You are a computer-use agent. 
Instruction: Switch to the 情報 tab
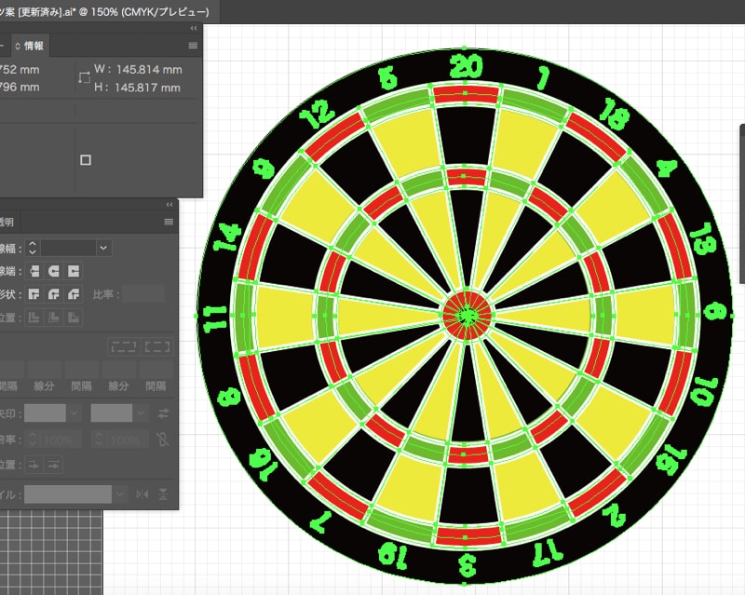(32, 45)
